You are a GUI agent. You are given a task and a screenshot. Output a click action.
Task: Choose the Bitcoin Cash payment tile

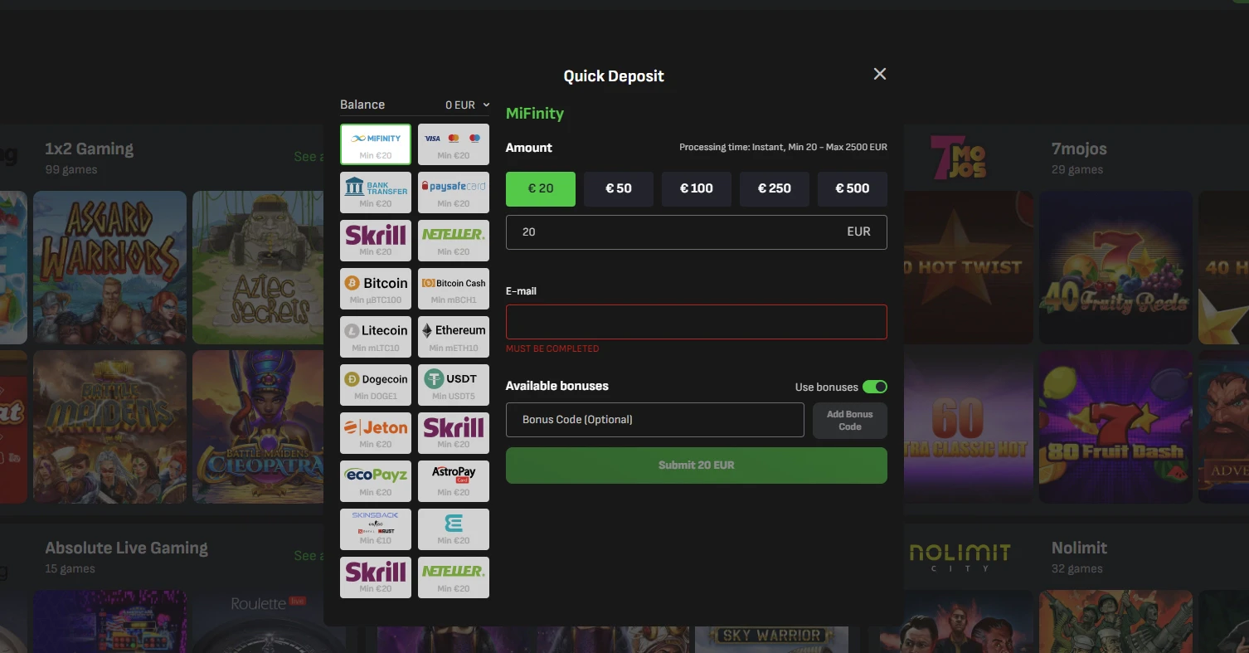pyautogui.click(x=454, y=289)
